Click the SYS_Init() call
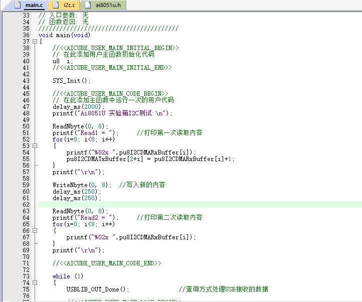Screen dimensions: 362x302 72,81
